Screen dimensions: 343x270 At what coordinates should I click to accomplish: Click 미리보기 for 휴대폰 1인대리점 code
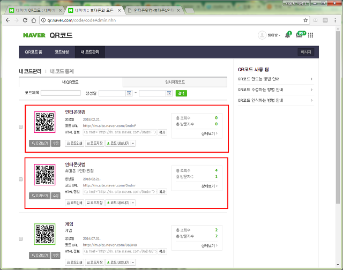(x=40, y=196)
